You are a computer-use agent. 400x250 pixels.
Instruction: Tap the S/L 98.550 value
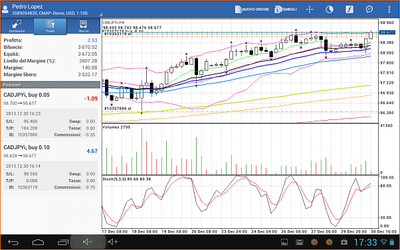31,174
